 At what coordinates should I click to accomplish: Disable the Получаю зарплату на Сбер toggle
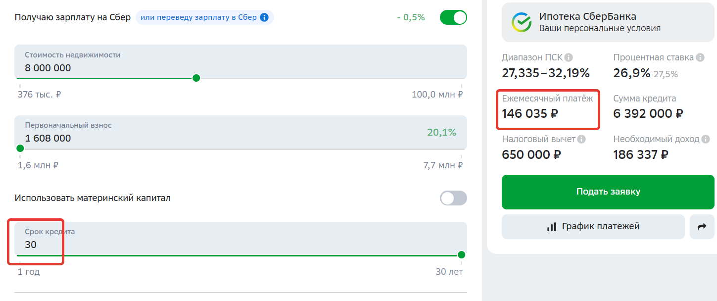[453, 17]
